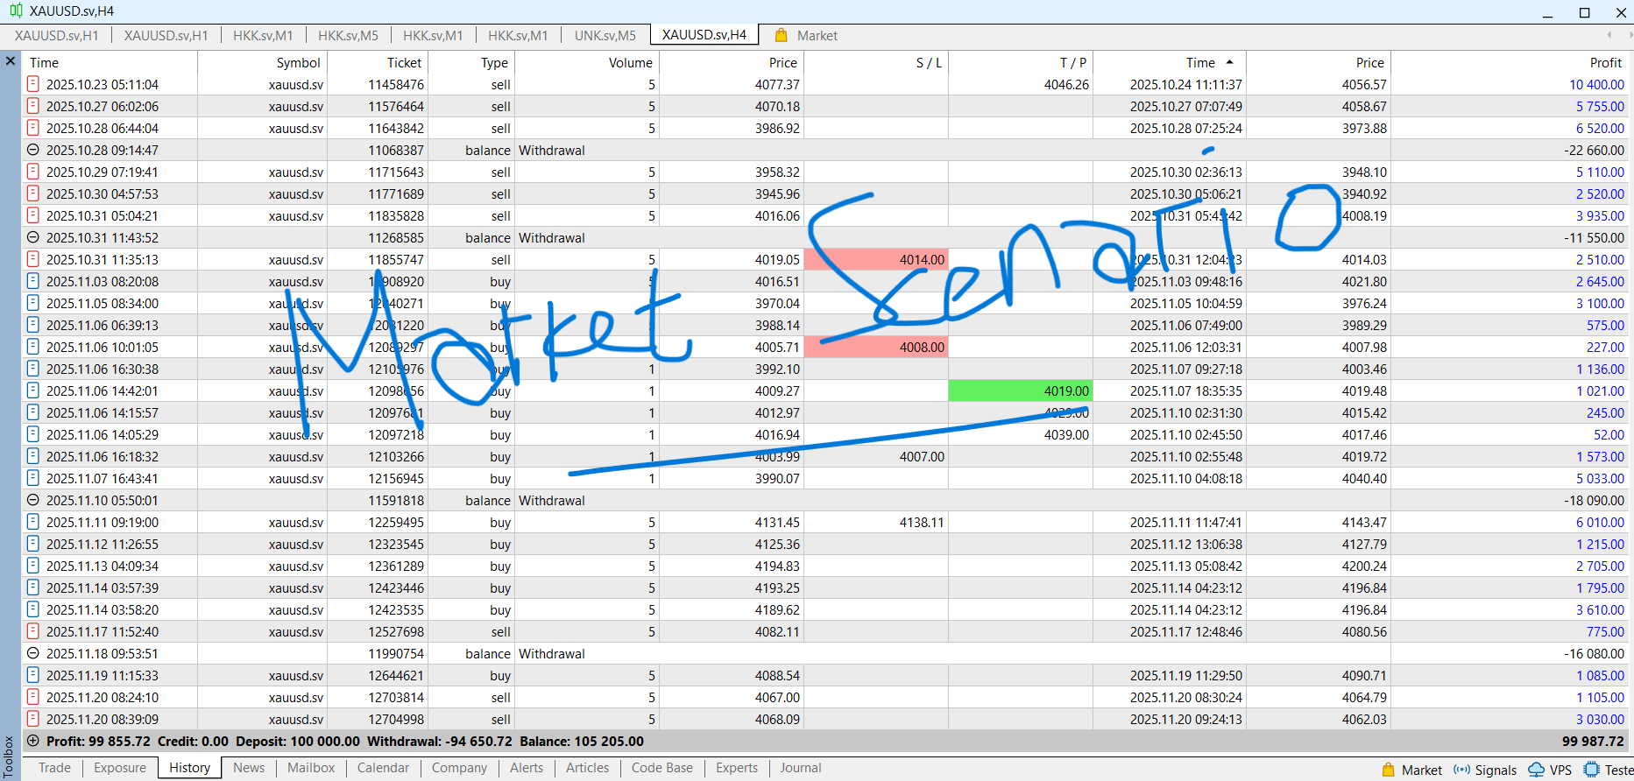
Task: Click the balance icon for withdrawal 11068387
Action: tap(33, 150)
